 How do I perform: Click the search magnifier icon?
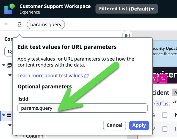(10, 52)
